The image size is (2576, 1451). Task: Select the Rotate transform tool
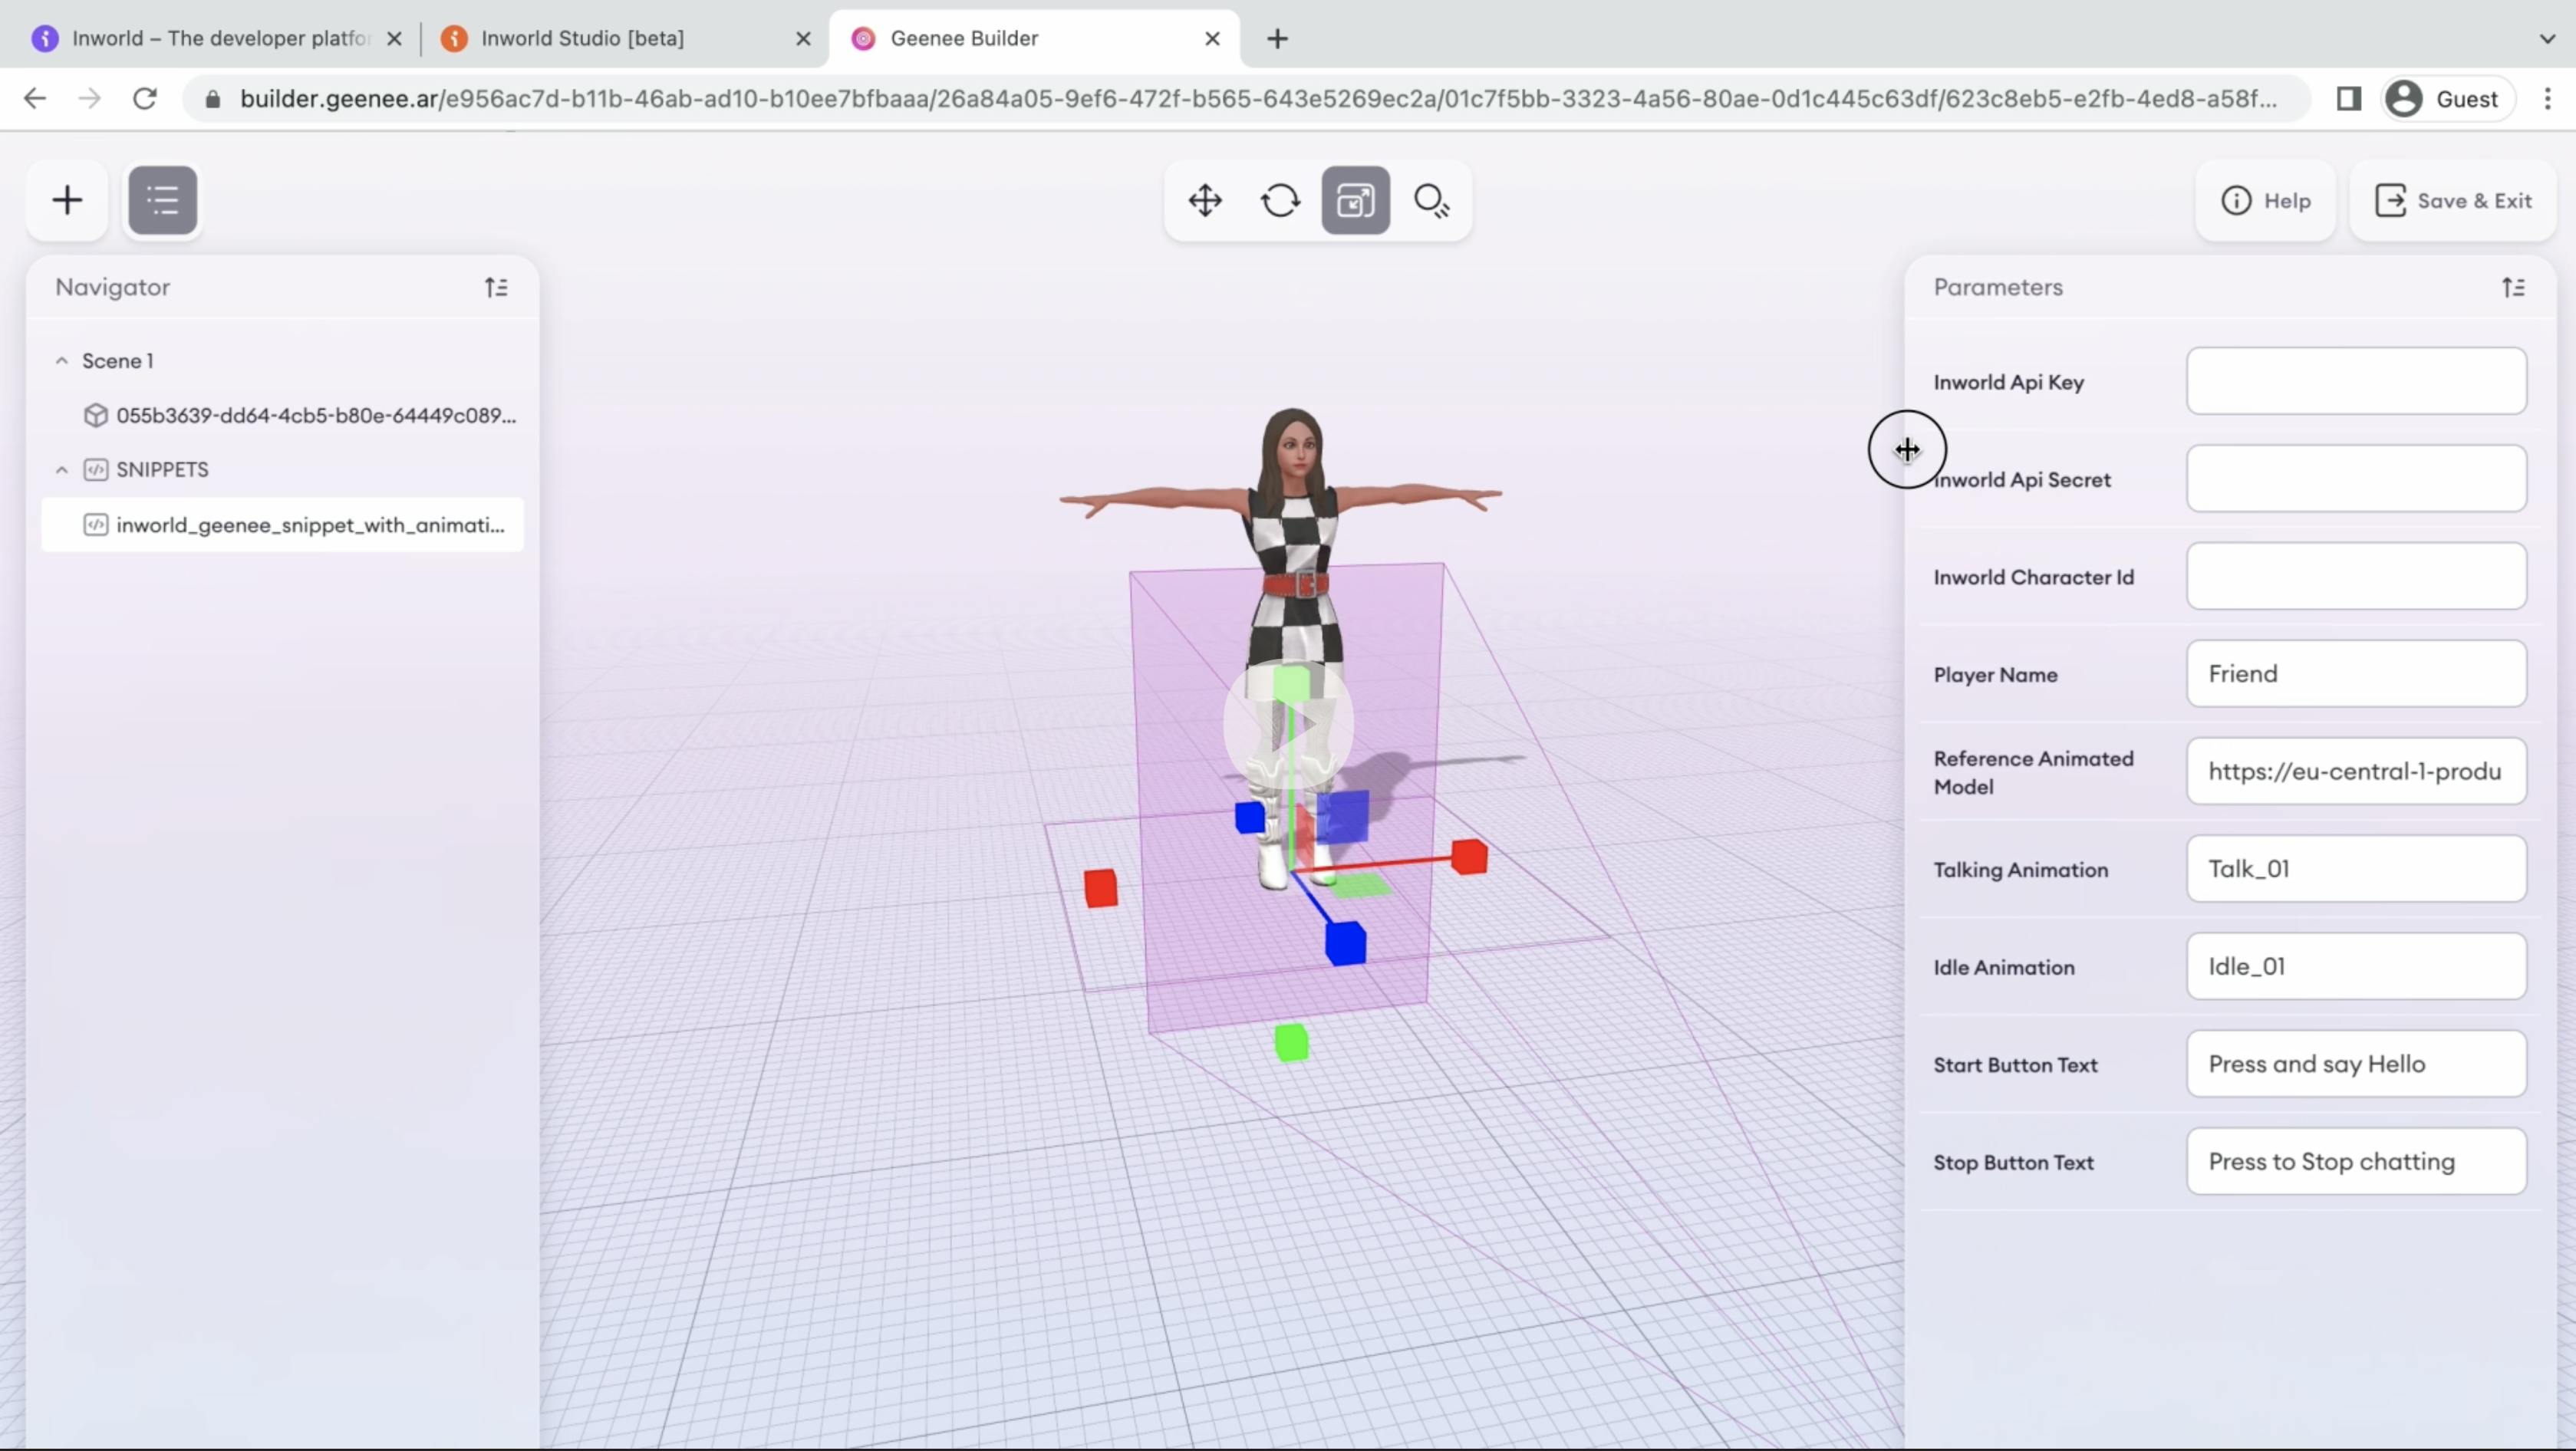[1280, 200]
